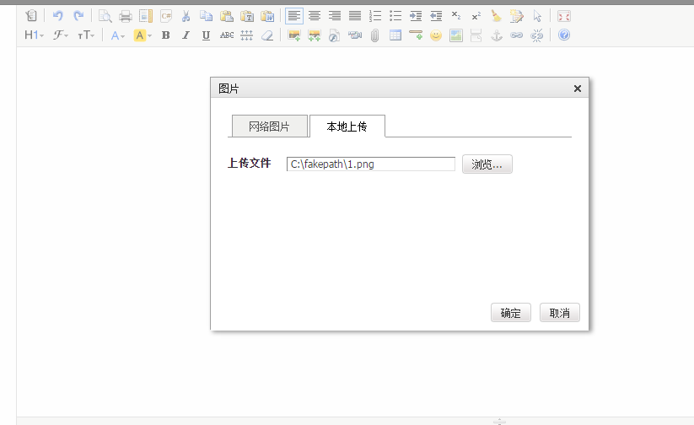Click upload file path field
This screenshot has width=694, height=425.
(371, 164)
